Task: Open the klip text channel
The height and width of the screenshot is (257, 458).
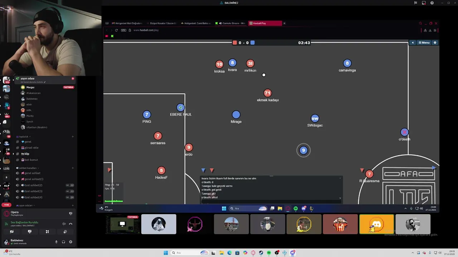Action: point(45,154)
